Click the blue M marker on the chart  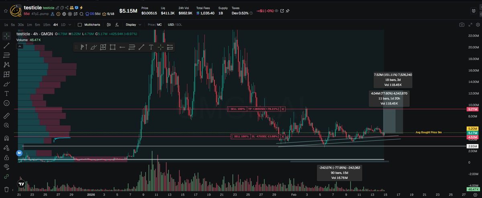point(19,153)
